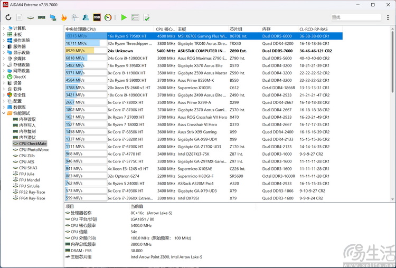396x268 pixels.
Task: Click the memory module toolbar icon
Action: click(x=42, y=17)
